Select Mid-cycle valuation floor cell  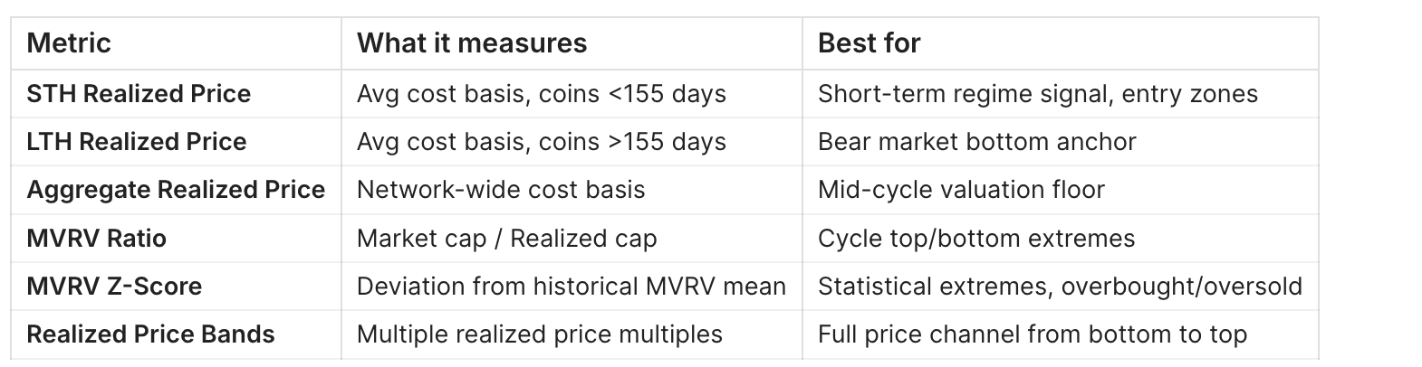tap(961, 190)
